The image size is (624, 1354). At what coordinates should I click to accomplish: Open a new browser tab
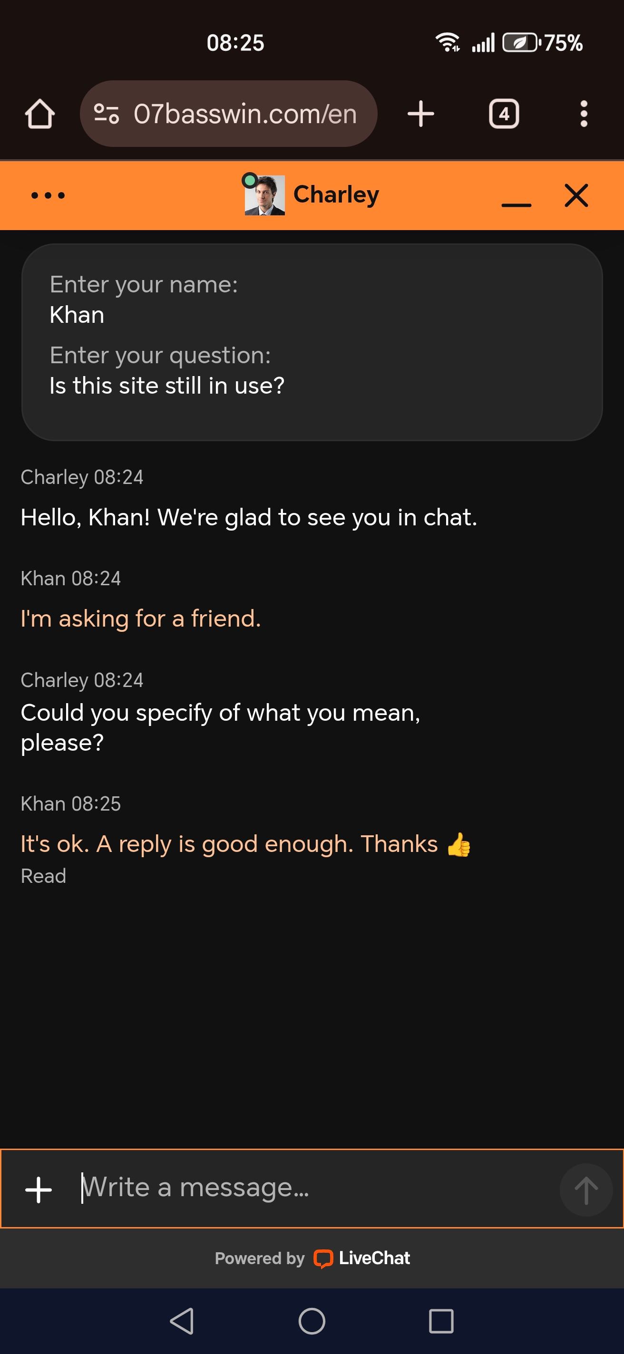tap(420, 114)
